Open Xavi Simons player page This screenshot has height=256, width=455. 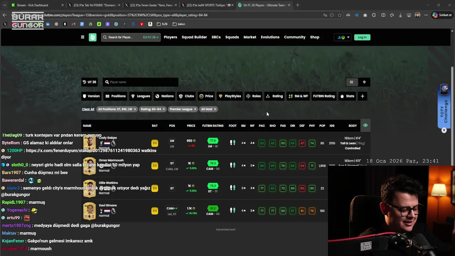[x=108, y=206]
